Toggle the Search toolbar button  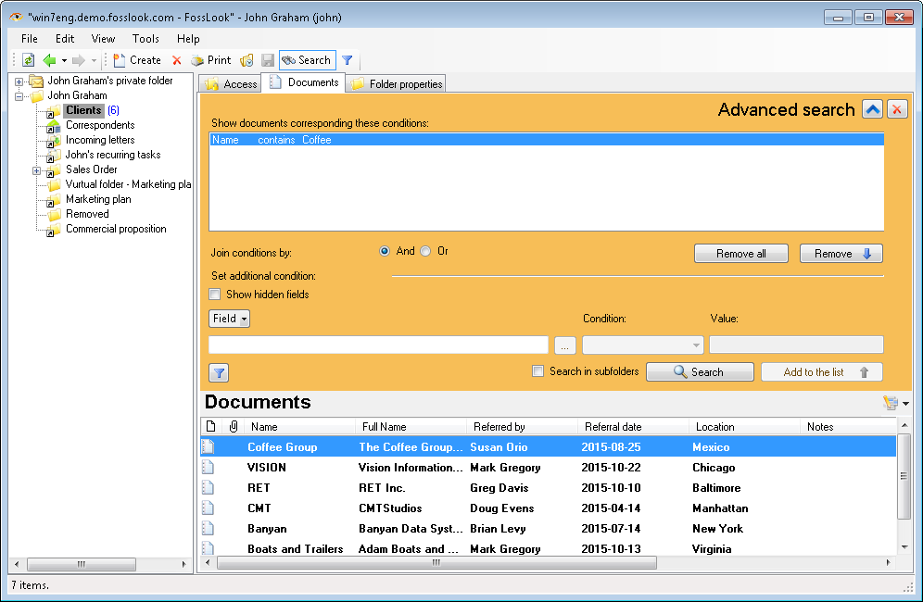pyautogui.click(x=308, y=60)
